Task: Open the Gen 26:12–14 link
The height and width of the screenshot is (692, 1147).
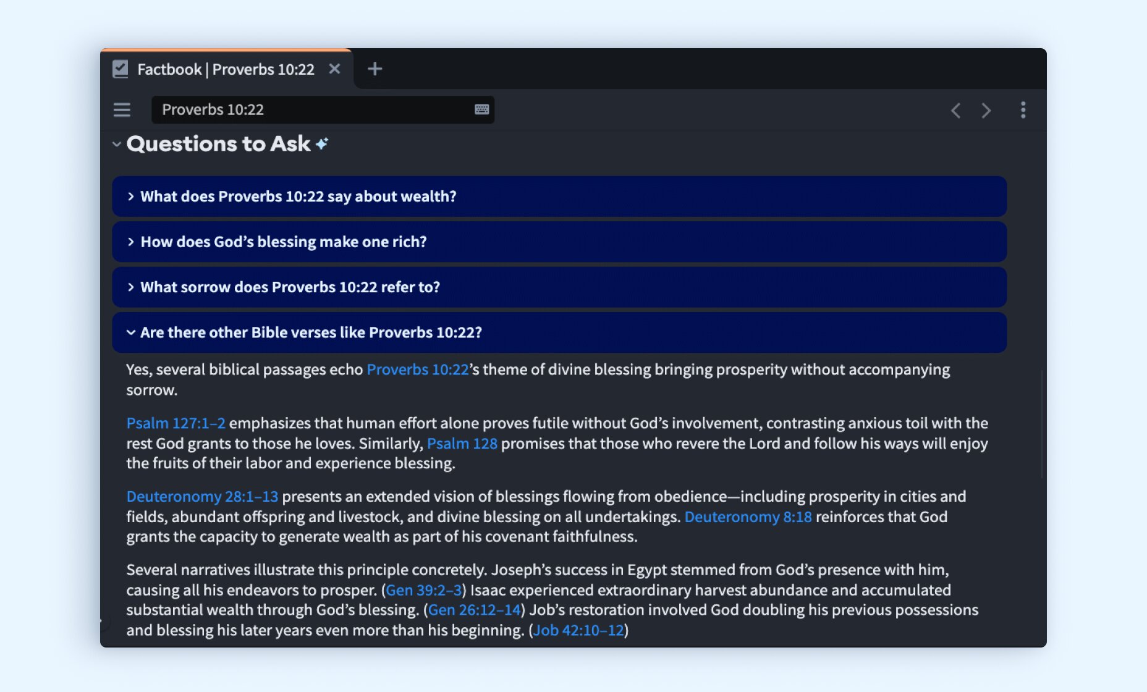Action: 475,610
